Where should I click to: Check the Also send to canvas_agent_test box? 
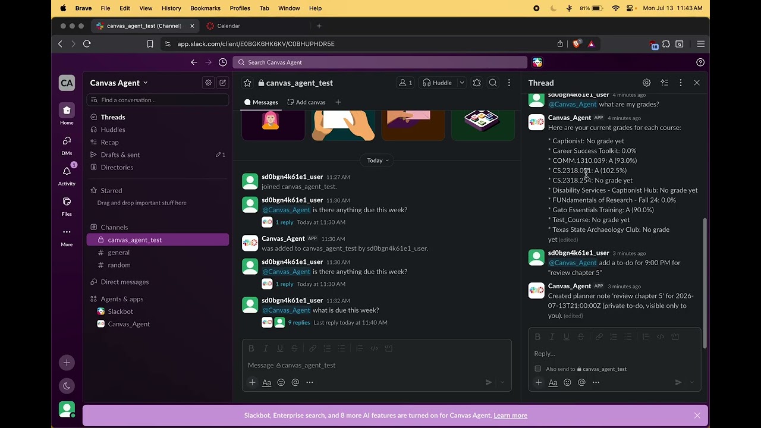tap(538, 369)
